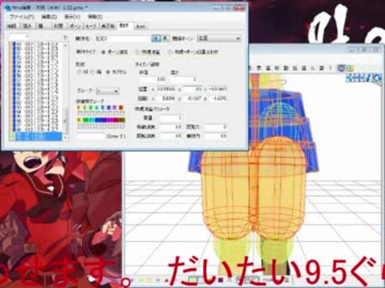This screenshot has width=385, height=288.
Task: Toggle non-collision group 5 checkbox
Action: 103,113
